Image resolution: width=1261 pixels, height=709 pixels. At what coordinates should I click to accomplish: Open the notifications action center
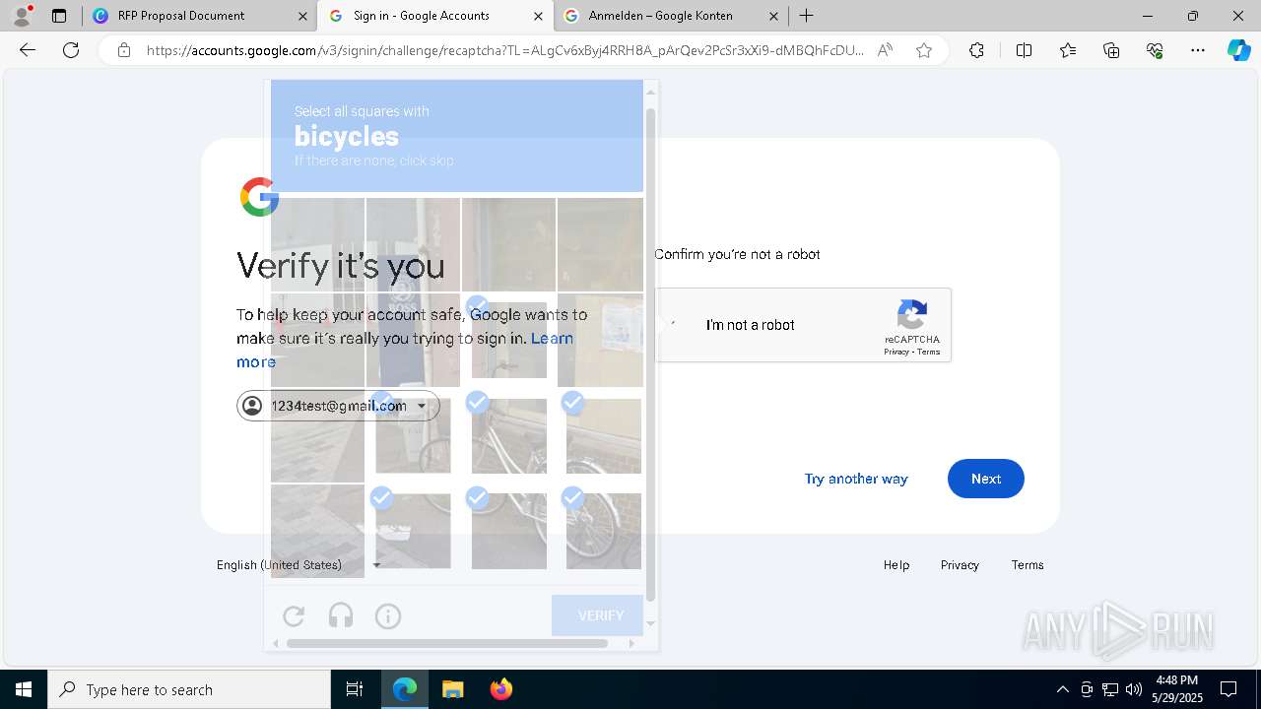(x=1228, y=689)
